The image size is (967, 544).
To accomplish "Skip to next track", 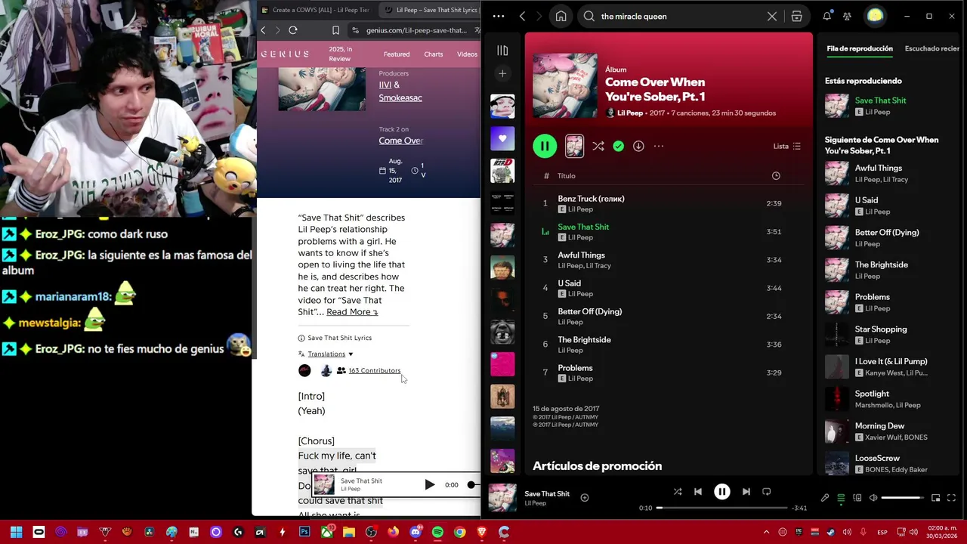I will [x=746, y=492].
